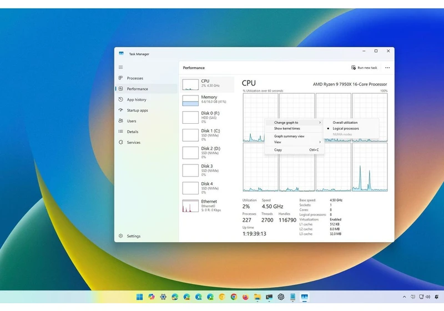The height and width of the screenshot is (311, 444).
Task: Click the L3 cache value 32.0 MB
Action: point(335,234)
